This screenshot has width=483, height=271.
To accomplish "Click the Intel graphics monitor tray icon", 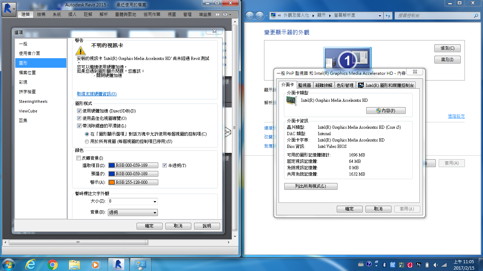I will pyautogui.click(x=419, y=265).
